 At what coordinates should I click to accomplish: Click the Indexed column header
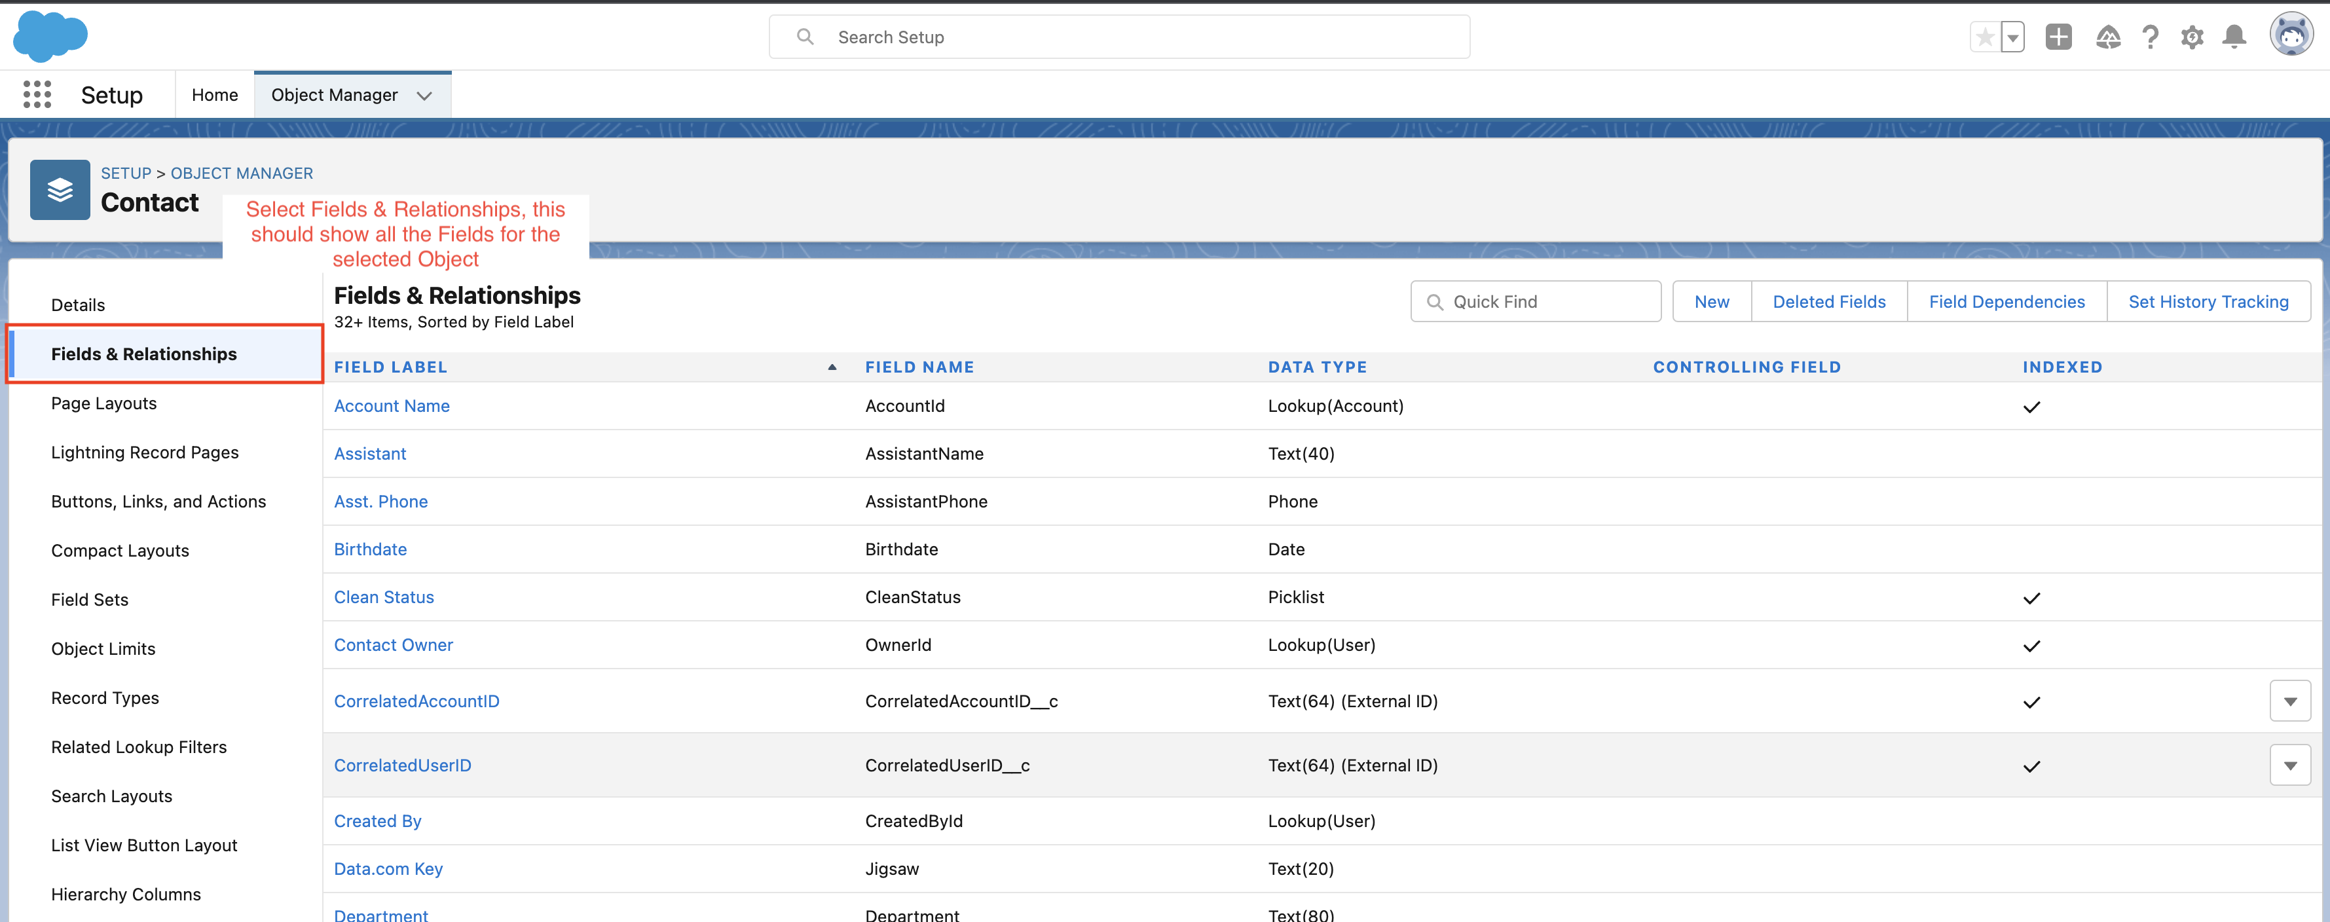coord(2062,367)
